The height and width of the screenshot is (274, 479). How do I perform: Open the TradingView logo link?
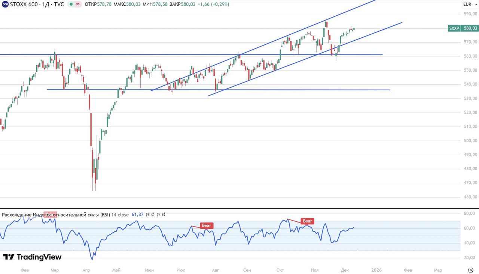pyautogui.click(x=32, y=257)
